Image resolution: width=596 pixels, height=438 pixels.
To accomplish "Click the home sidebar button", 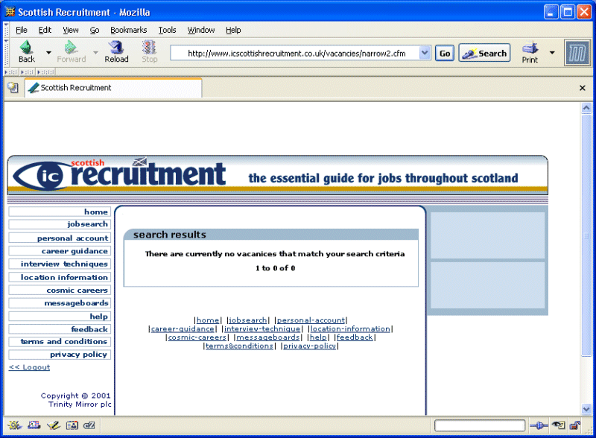I will [60, 212].
